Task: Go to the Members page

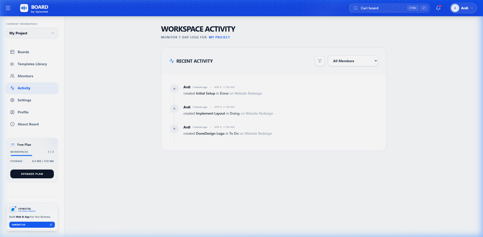Action: (25, 76)
